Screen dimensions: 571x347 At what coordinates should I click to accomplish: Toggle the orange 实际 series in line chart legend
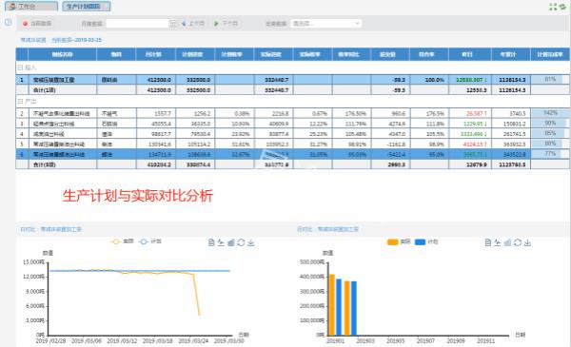(x=123, y=241)
